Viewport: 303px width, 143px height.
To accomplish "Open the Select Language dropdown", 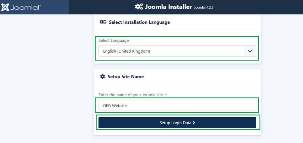I will (177, 51).
